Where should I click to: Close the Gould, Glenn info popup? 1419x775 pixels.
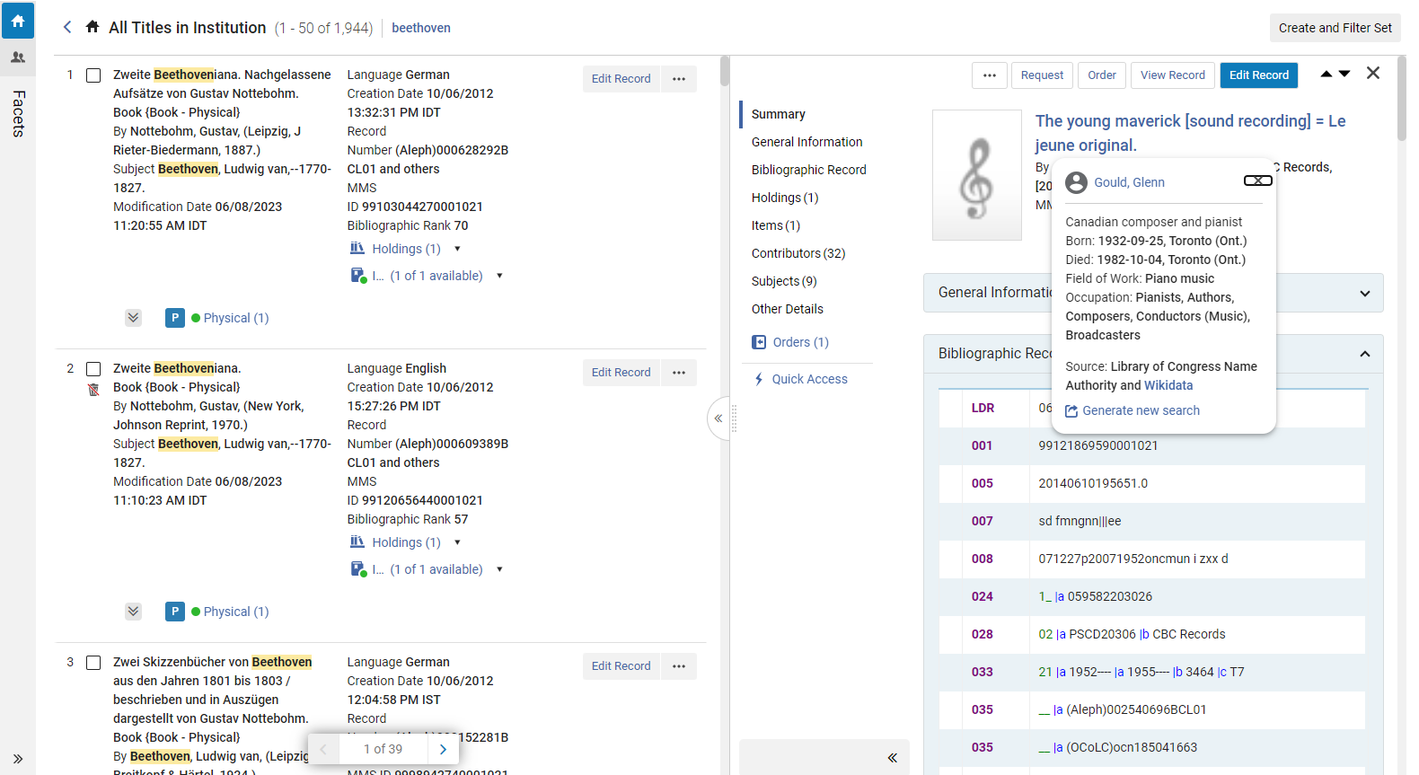pyautogui.click(x=1258, y=181)
